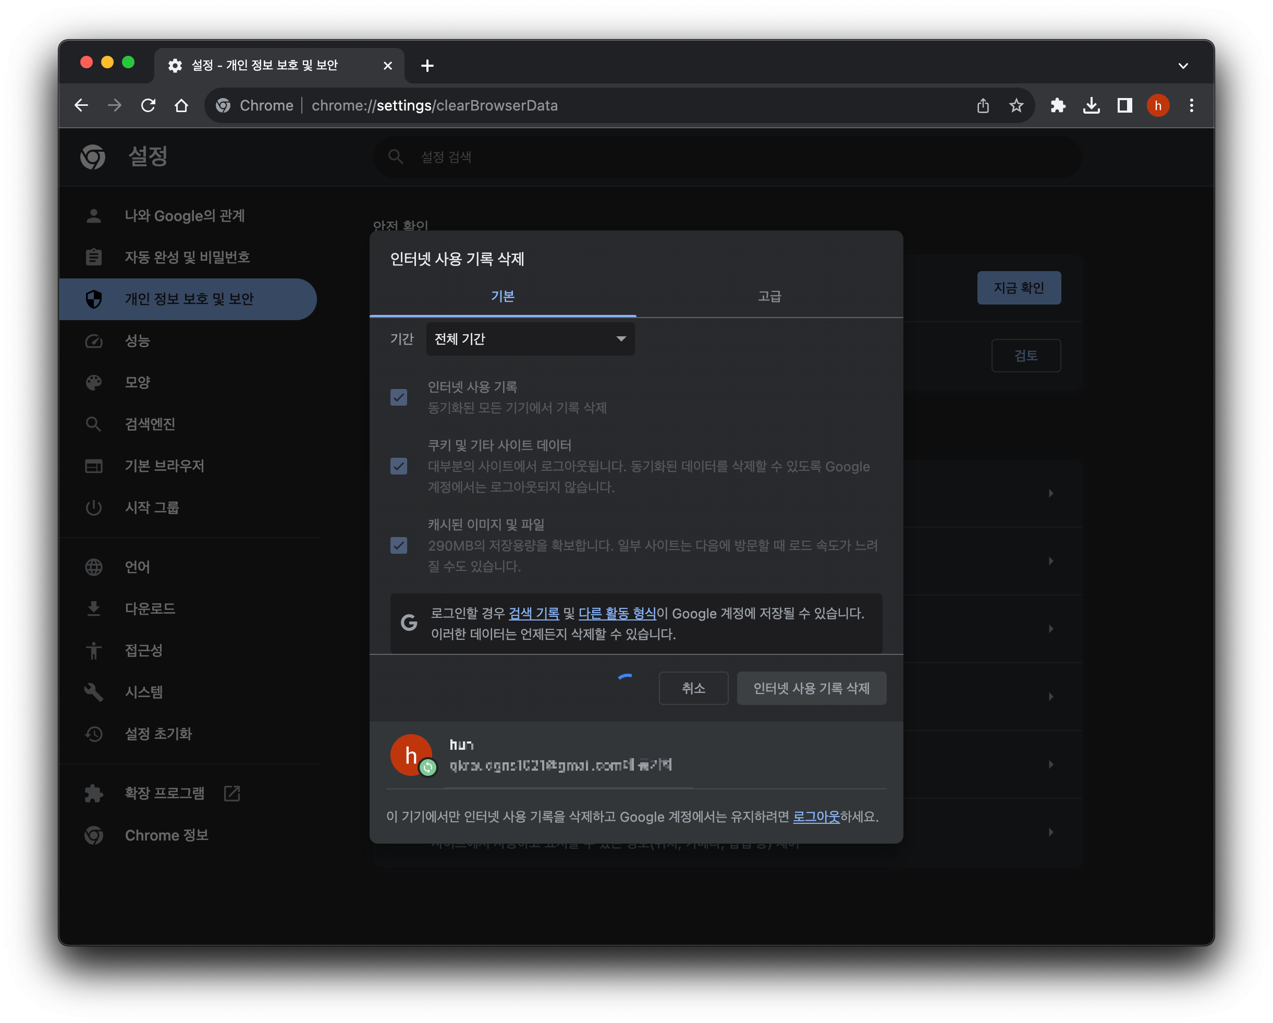Open Chrome three-dot menu

pos(1191,106)
